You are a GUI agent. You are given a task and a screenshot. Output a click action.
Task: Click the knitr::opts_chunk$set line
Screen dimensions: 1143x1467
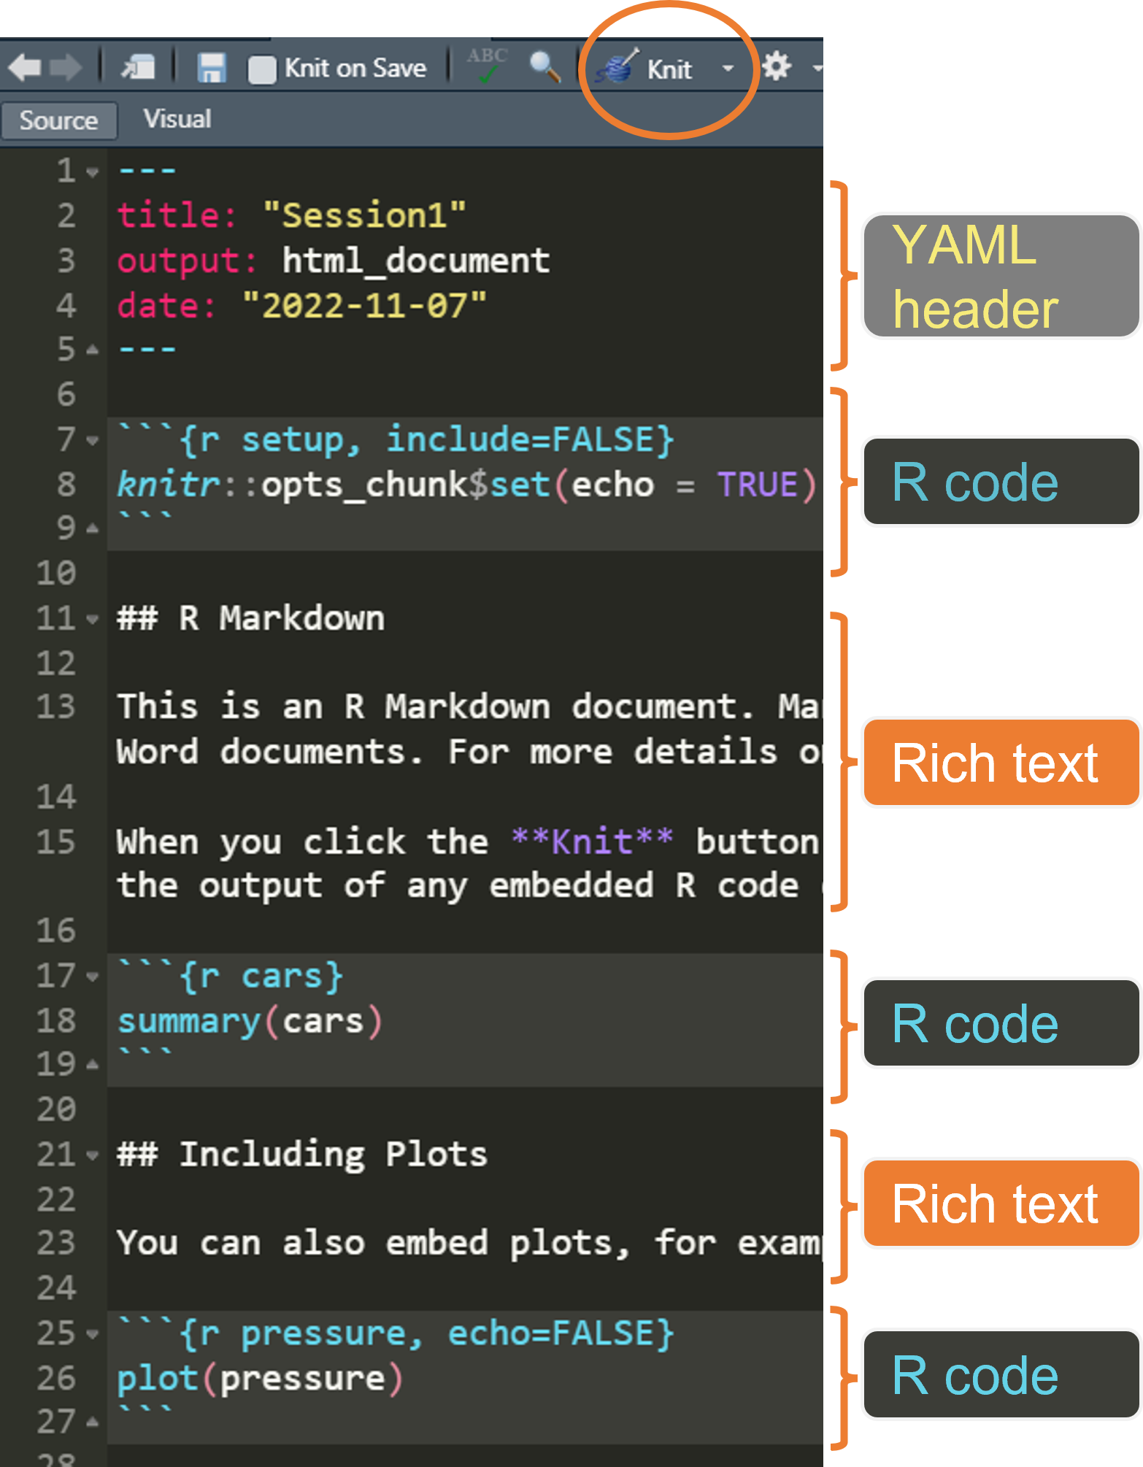point(466,485)
